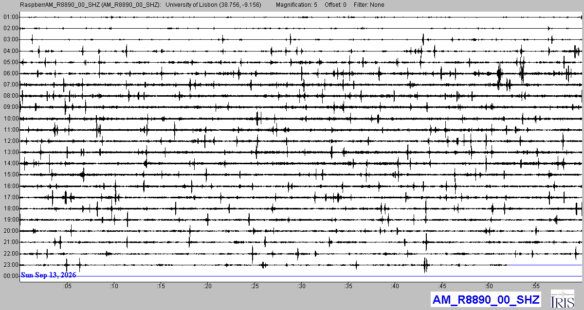Select the 17:00 hour row label
This screenshot has height=310, width=584.
11,197
